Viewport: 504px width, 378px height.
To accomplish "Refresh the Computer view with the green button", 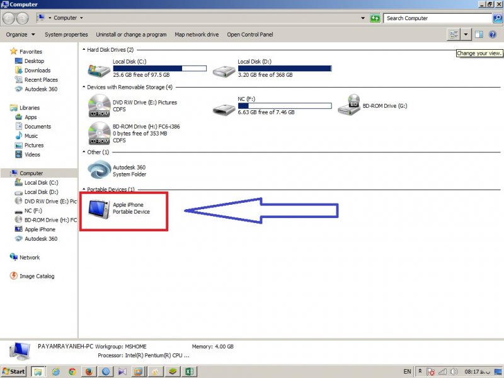I will (x=375, y=18).
